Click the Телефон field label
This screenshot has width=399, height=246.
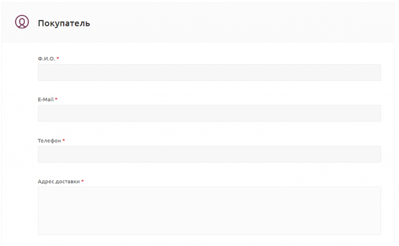tap(49, 141)
